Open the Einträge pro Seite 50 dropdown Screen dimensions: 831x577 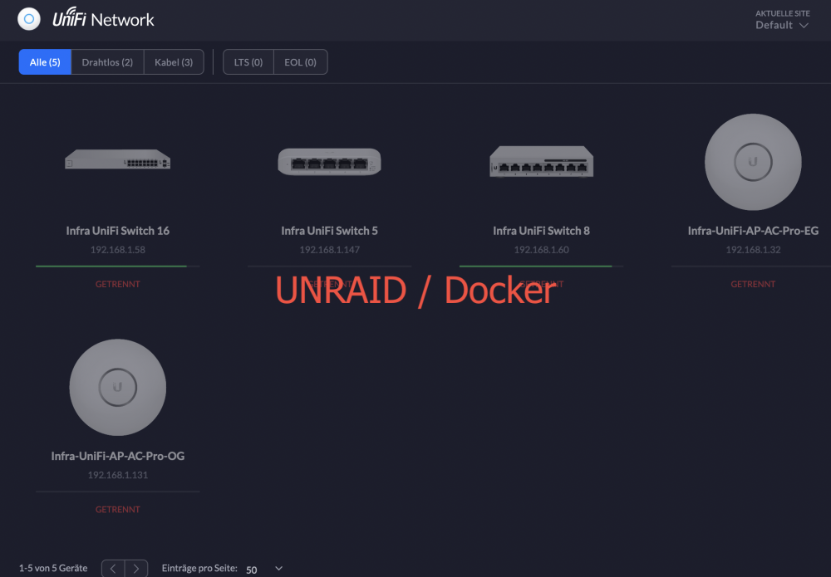(264, 569)
